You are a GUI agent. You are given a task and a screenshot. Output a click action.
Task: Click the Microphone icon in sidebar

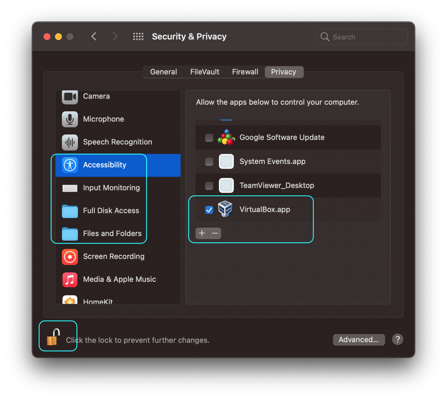point(70,119)
